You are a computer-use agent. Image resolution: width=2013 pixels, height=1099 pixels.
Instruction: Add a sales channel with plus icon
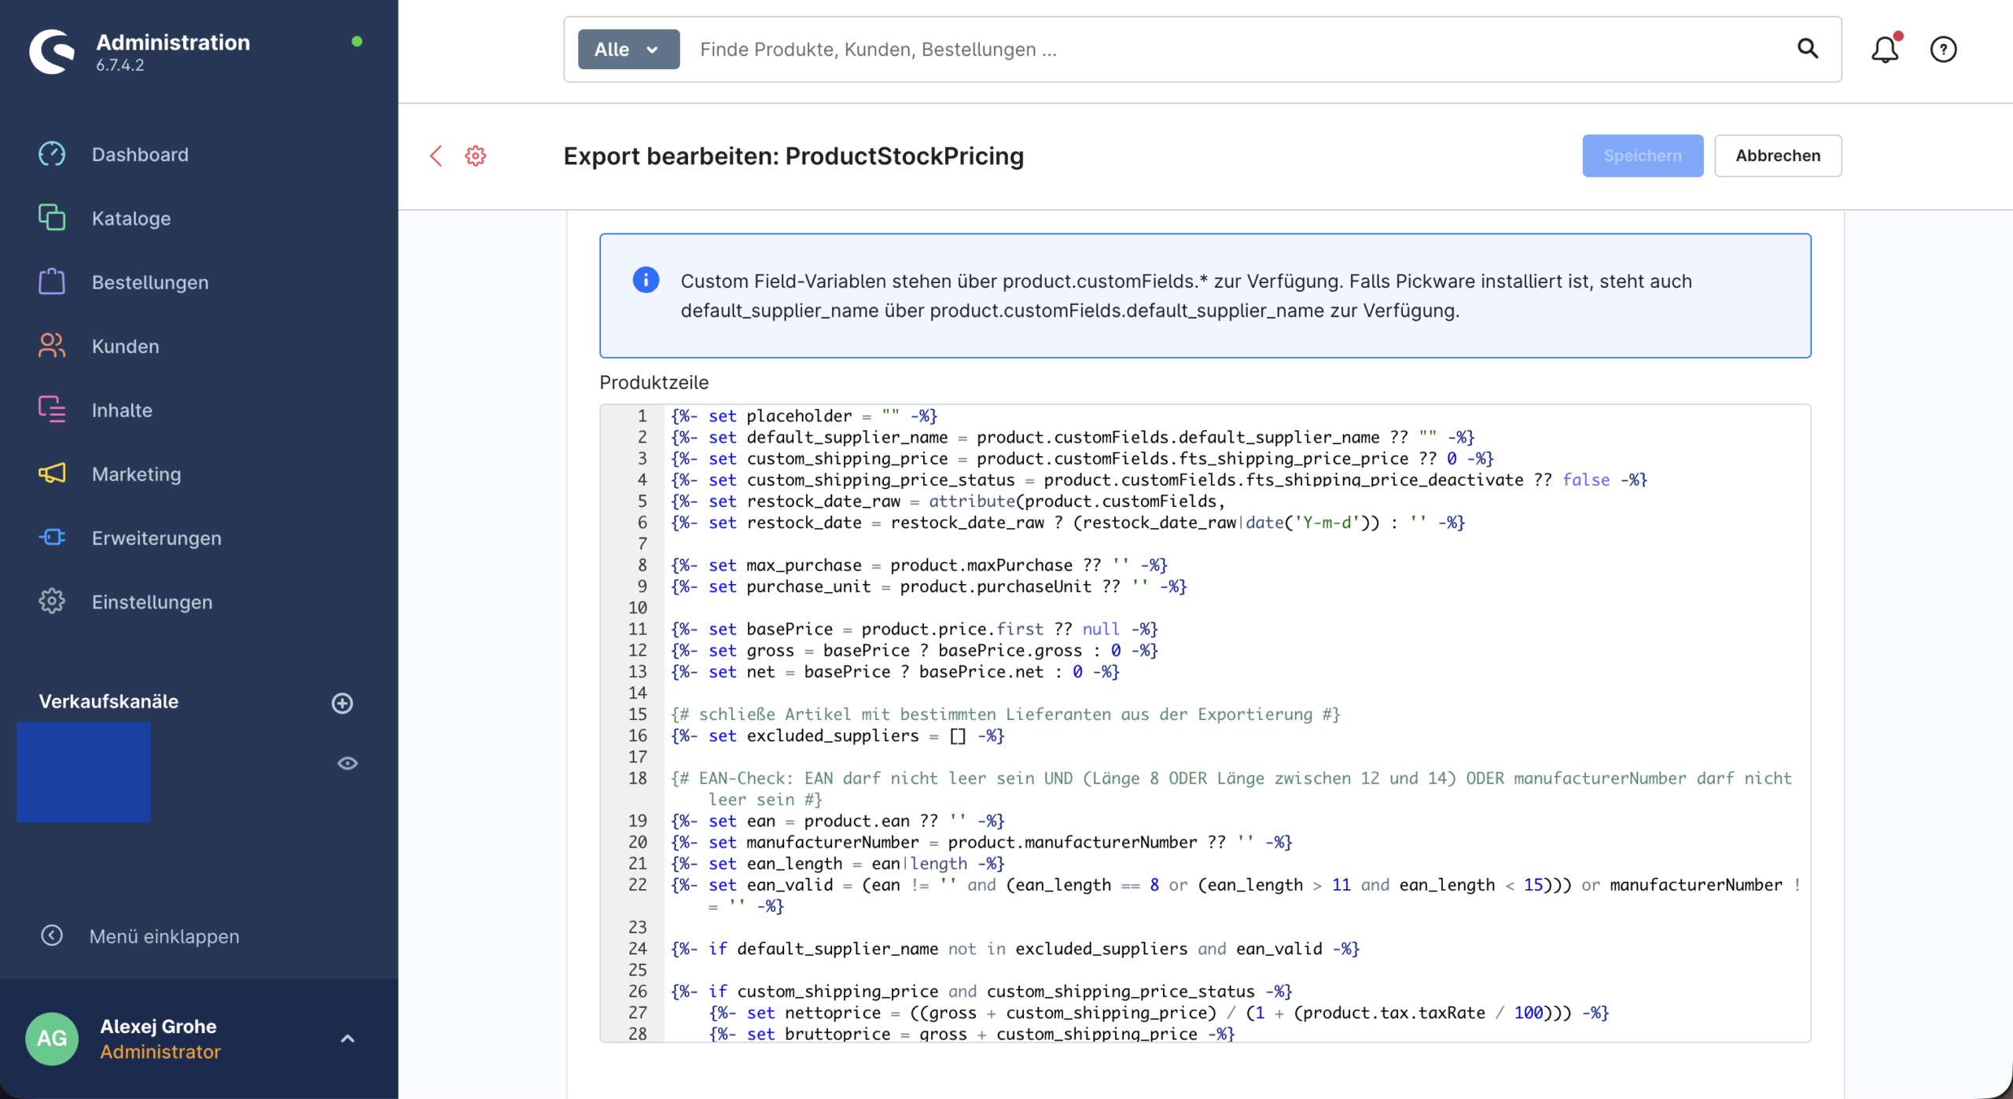pyautogui.click(x=342, y=703)
